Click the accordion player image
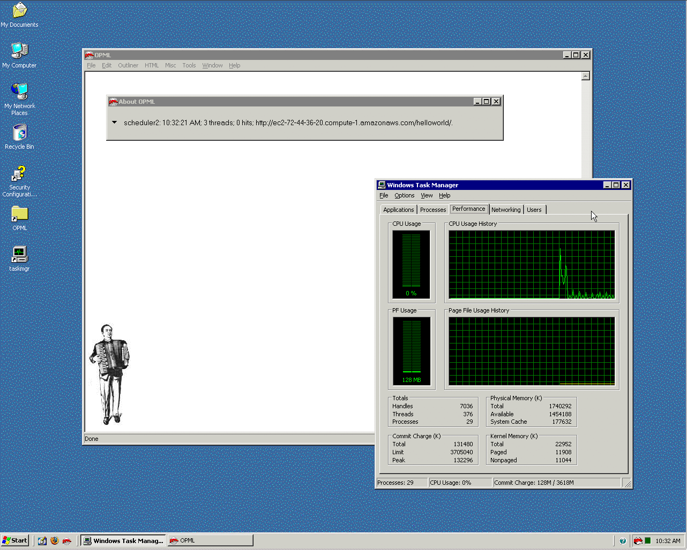The image size is (687, 550). point(110,373)
